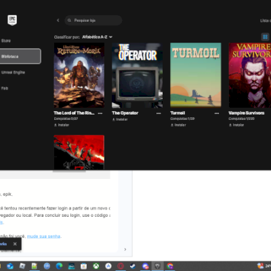Click Conquistas 1/39 under Turmoil
This screenshot has width=271, height=271.
pos(182,119)
